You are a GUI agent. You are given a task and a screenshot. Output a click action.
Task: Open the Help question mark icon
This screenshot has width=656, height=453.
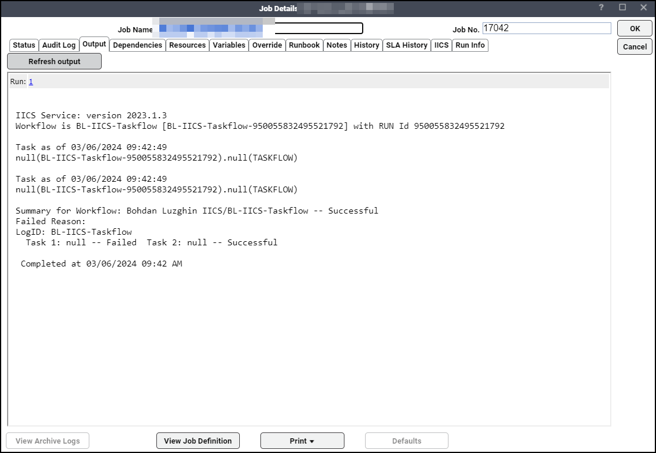coord(601,8)
